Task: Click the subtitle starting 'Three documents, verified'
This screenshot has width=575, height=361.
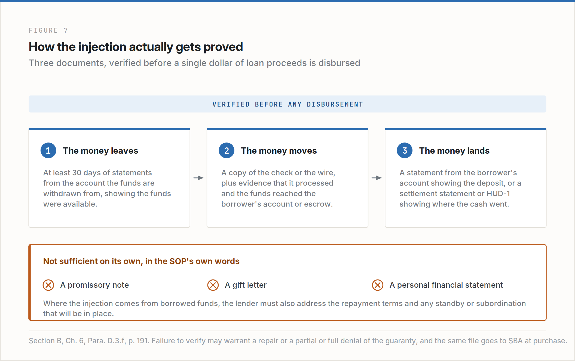Action: pyautogui.click(x=194, y=63)
